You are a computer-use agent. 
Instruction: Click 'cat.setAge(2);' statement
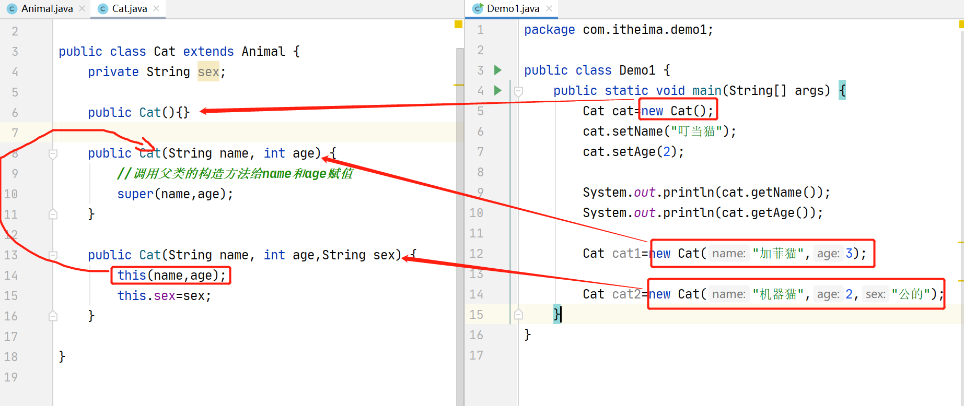coord(633,152)
